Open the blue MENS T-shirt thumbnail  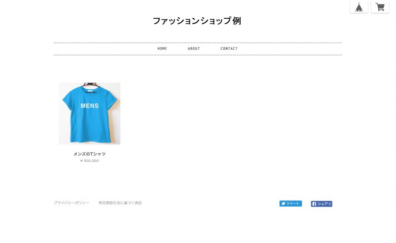pos(90,114)
